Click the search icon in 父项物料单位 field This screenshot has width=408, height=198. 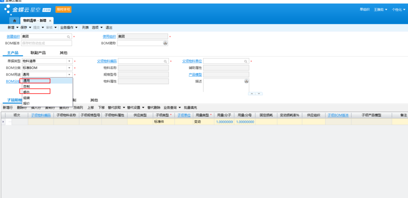pos(245,61)
